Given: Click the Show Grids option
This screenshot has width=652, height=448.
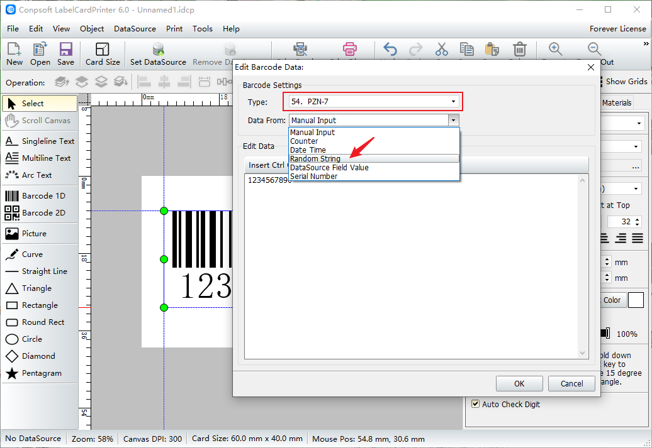Looking at the screenshot, I should point(626,82).
